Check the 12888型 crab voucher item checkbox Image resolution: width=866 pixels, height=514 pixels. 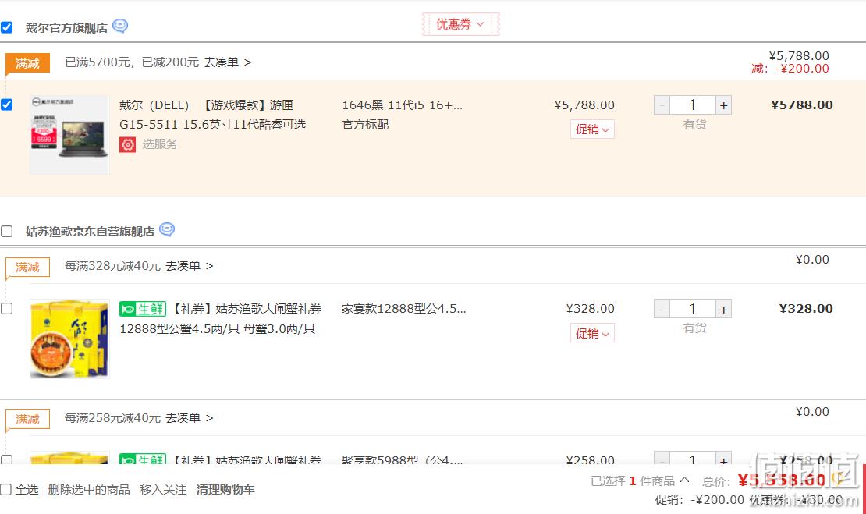tap(6, 308)
